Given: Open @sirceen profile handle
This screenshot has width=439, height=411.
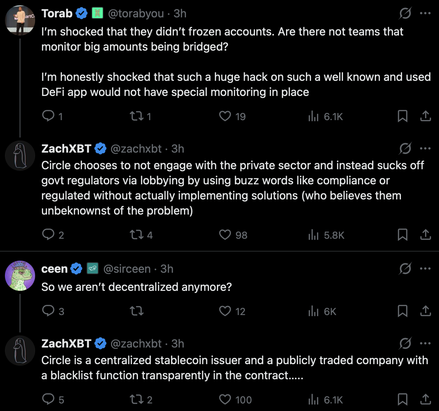Looking at the screenshot, I should point(127,269).
